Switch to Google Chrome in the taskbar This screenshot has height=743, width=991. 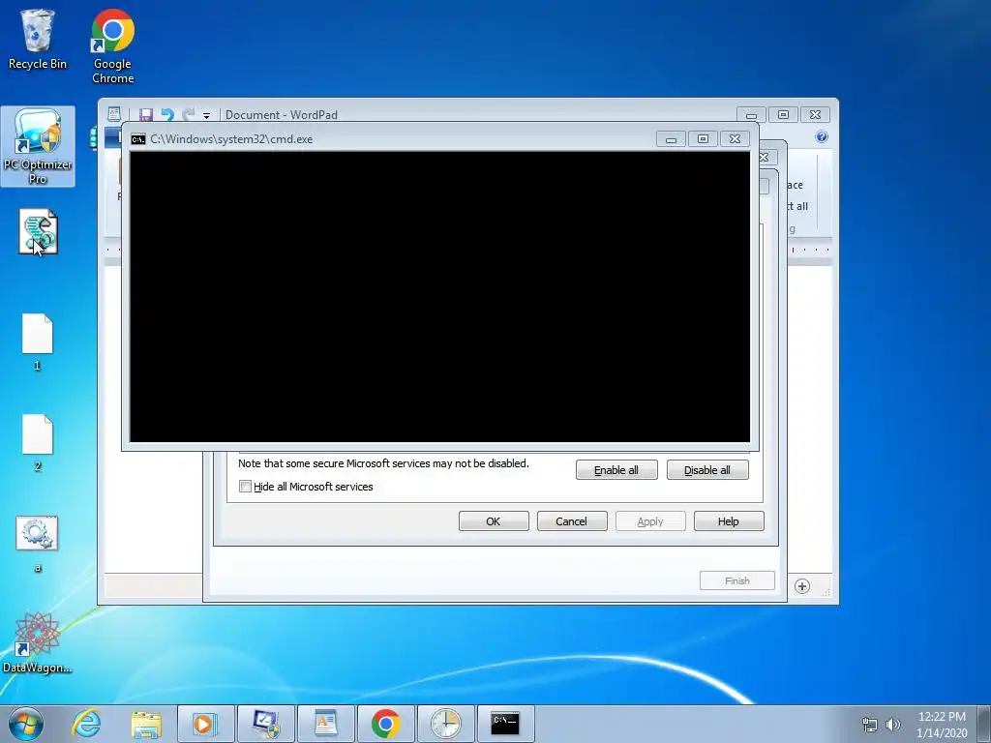click(385, 724)
